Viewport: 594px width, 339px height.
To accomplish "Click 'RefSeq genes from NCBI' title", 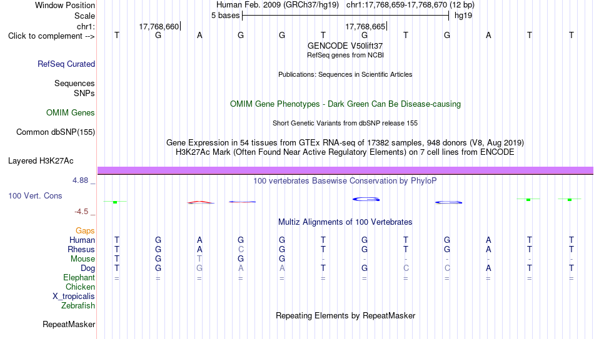I will click(346, 55).
